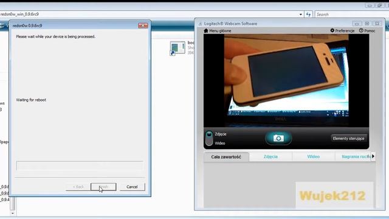The image size is (389, 219).
Task: Close the redsn0w 0.9.6rc9 dialog
Action: [x=143, y=26]
